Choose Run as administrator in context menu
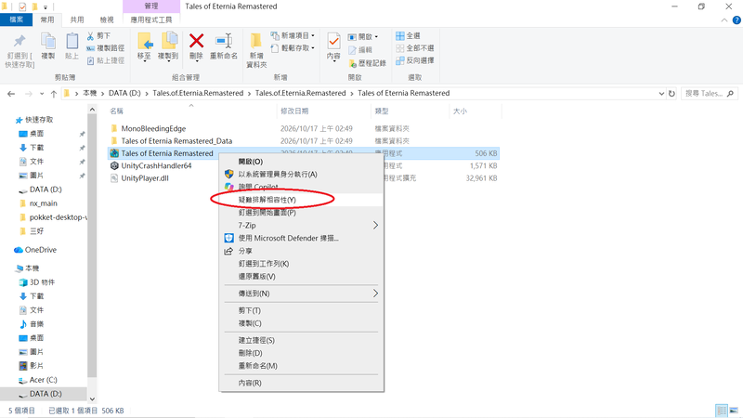The image size is (743, 418). point(301,175)
